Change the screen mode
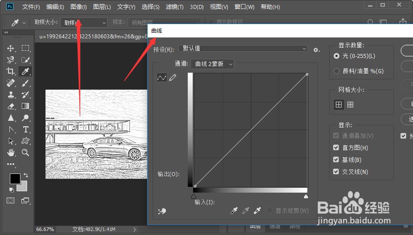This screenshot has height=235, width=413. click(25, 201)
